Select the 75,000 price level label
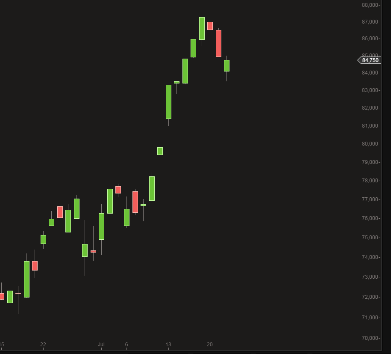This screenshot has height=354, width=391. [370, 238]
